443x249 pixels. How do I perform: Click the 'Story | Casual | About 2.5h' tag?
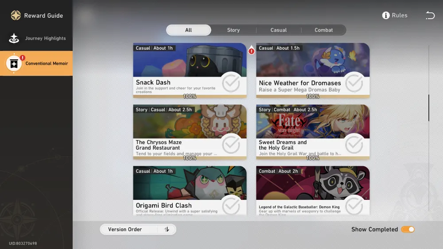164,110
